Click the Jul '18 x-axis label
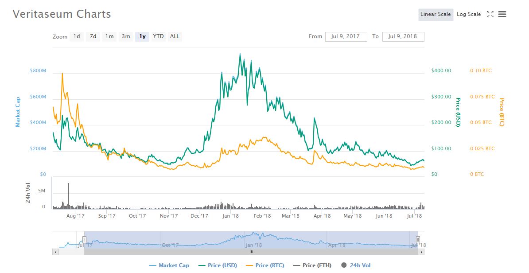The height and width of the screenshot is (273, 529). point(414,216)
